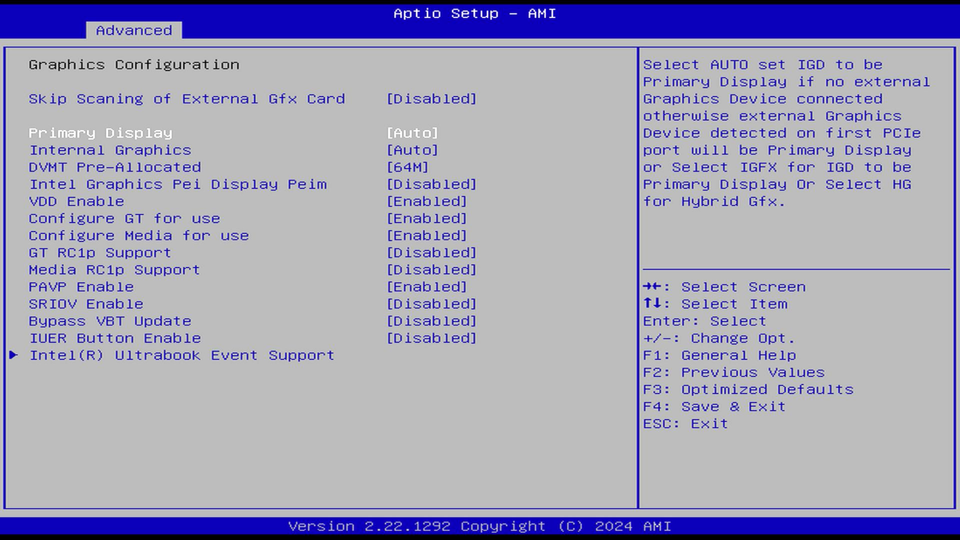Switch to the Advanced tab
Screen dimensions: 960x540
click(133, 30)
